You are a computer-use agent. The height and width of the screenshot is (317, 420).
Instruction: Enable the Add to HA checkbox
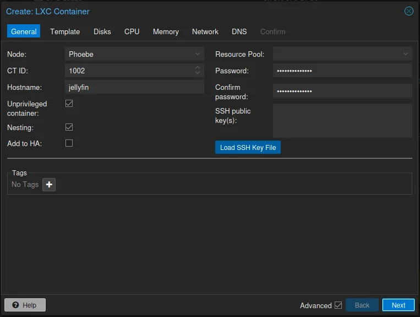click(x=69, y=143)
